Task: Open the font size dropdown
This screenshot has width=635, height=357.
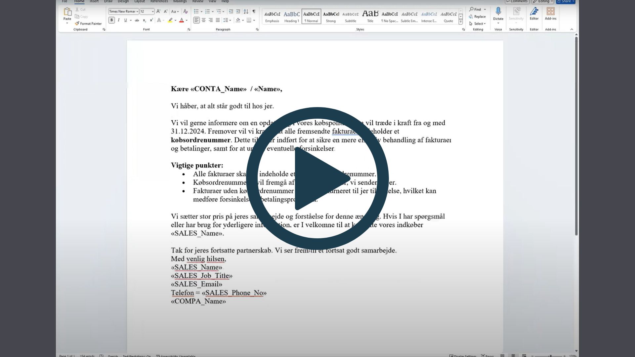Action: 152,11
